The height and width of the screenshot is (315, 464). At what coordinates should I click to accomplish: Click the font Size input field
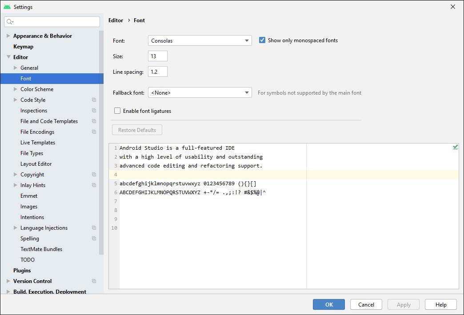coord(158,56)
